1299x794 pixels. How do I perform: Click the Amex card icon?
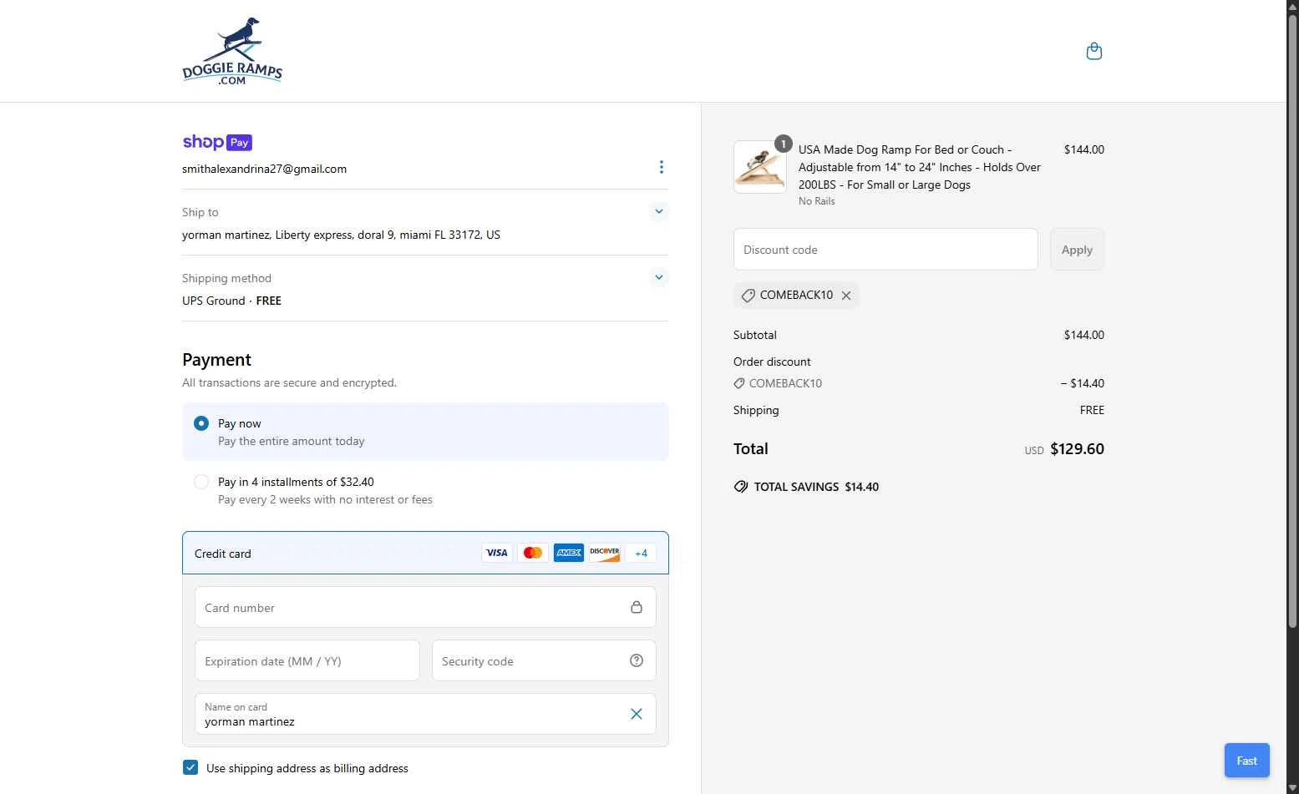569,553
